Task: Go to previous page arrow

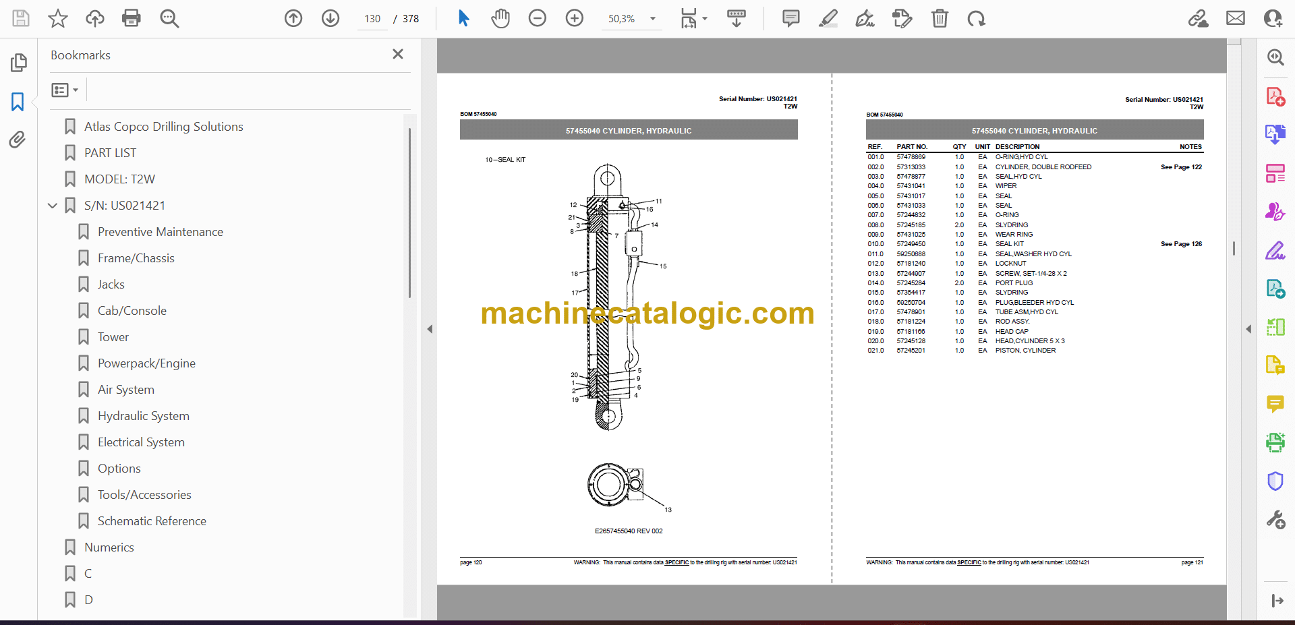Action: coord(293,18)
